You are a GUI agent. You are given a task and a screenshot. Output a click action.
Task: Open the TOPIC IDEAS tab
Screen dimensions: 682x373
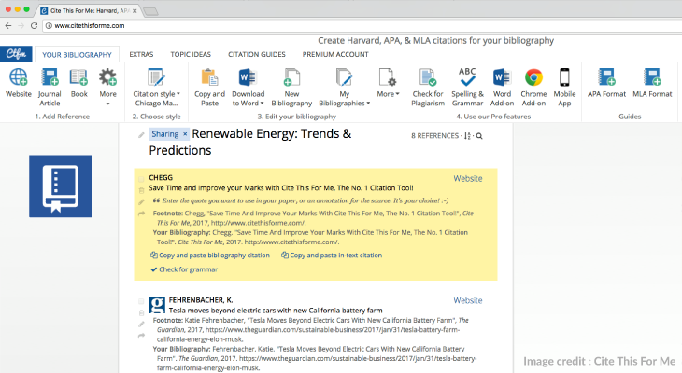pyautogui.click(x=191, y=54)
